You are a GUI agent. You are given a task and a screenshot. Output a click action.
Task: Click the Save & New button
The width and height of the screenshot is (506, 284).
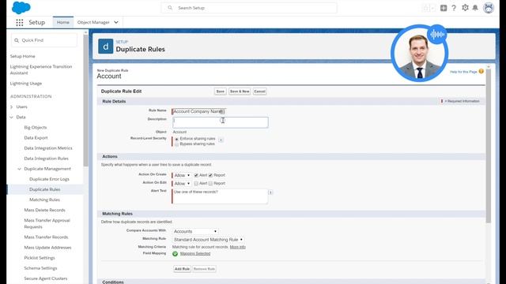[240, 92]
